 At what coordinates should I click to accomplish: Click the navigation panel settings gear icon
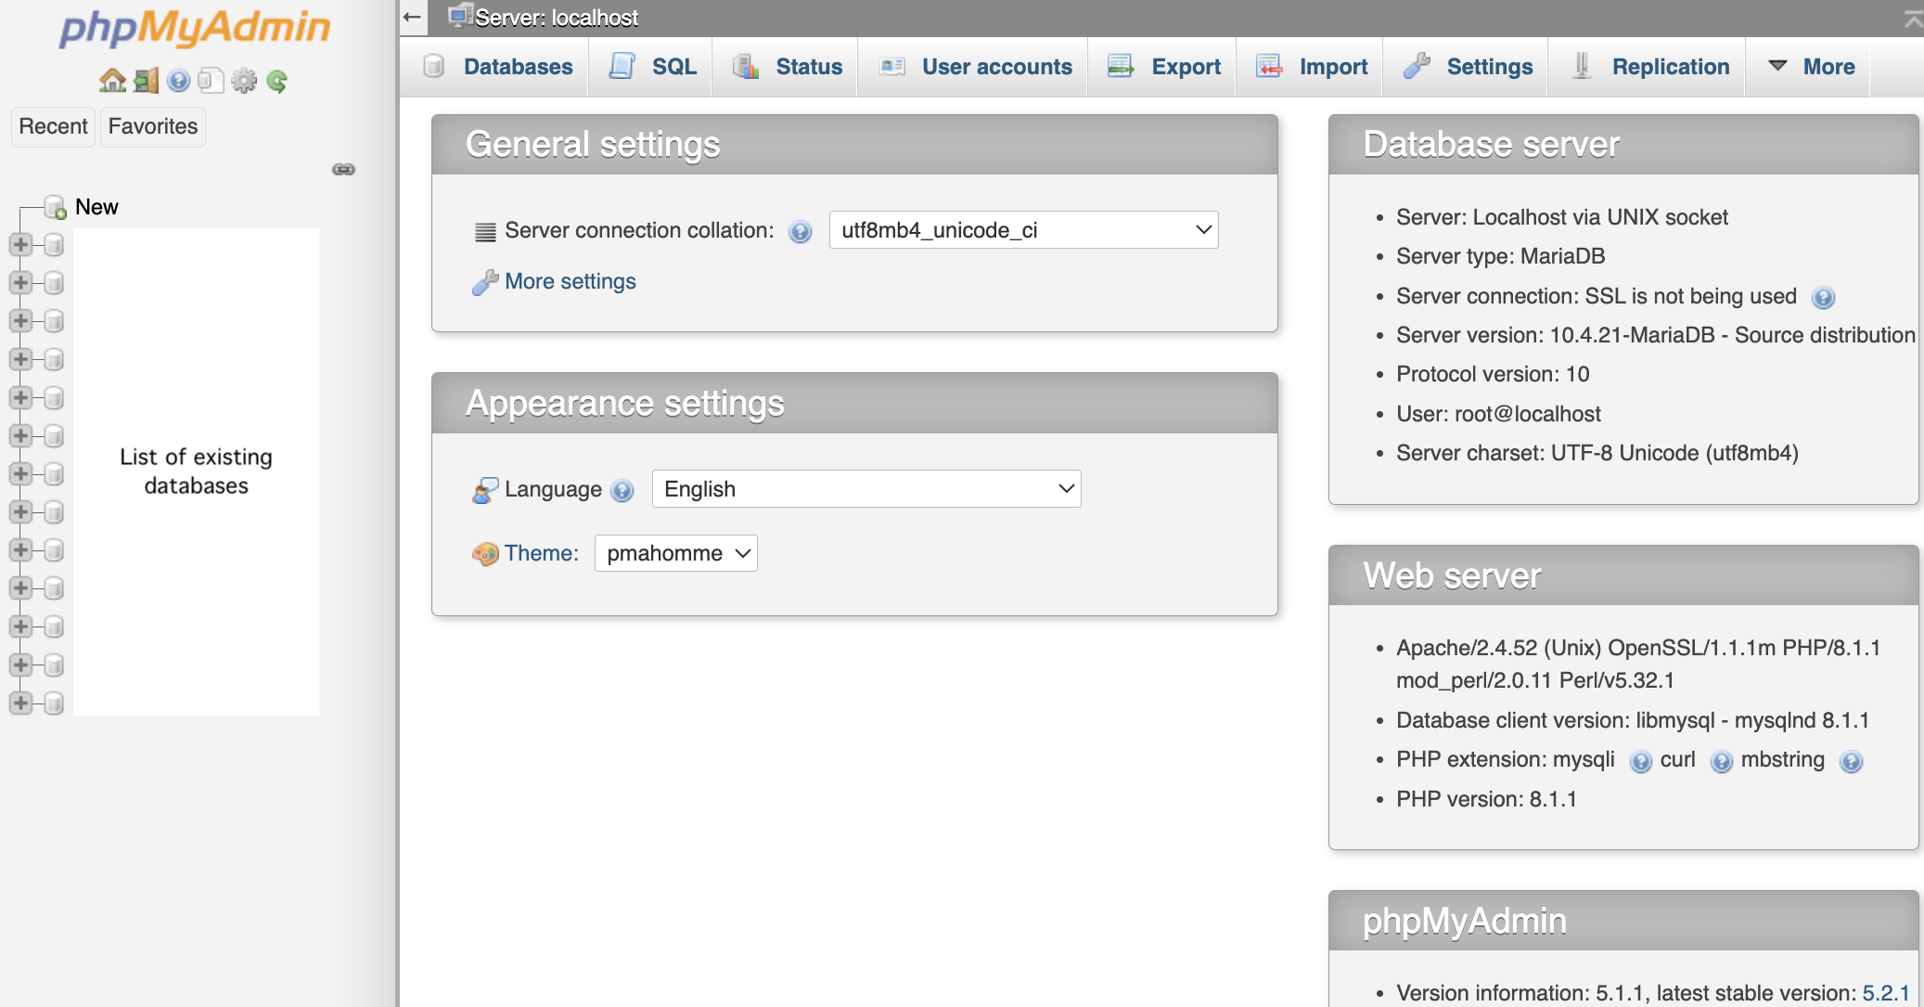pyautogui.click(x=243, y=81)
